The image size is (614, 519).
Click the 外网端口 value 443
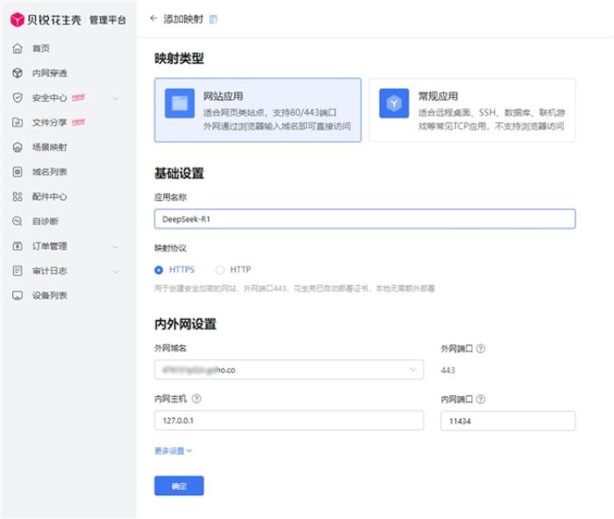coord(448,370)
